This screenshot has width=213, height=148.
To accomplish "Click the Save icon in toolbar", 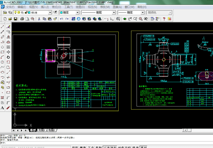I will [x=16, y=19].
